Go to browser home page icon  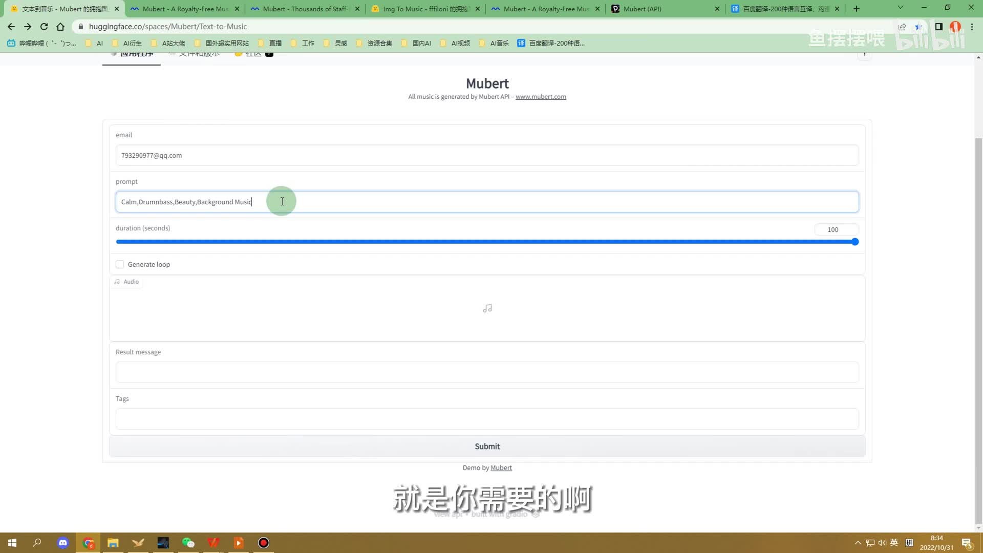point(60,27)
